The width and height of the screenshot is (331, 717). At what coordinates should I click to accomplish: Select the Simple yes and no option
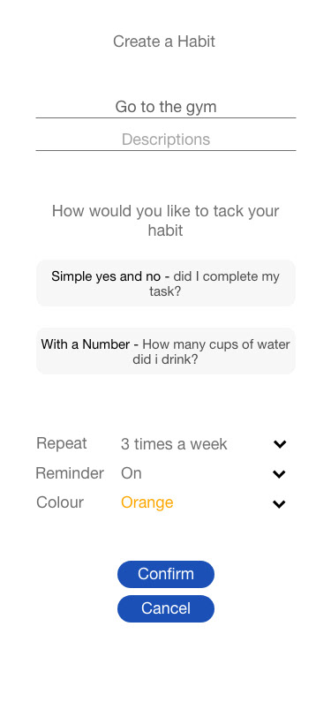(166, 283)
